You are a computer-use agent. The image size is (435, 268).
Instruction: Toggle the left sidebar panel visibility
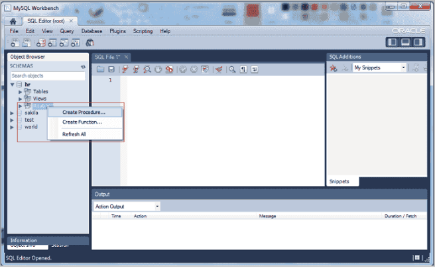click(x=393, y=42)
